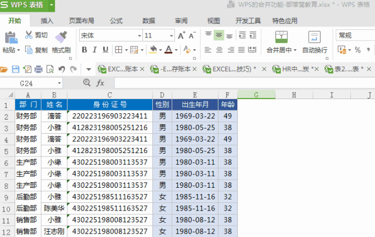The image size is (375, 237).
Task: Toggle Wrap Text (自动换行)
Action: coord(315,40)
